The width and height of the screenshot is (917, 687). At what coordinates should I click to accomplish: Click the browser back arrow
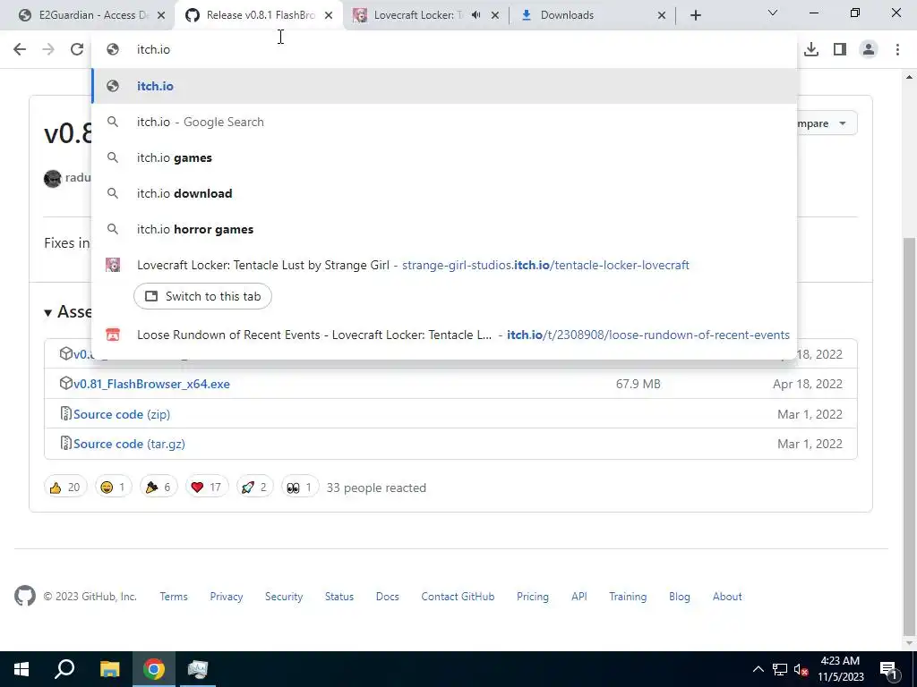[20, 50]
